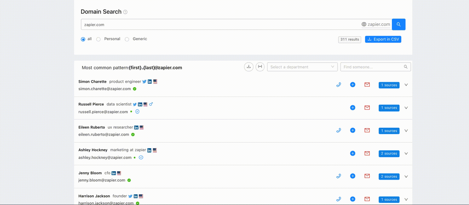Click the email simon.charette@zapier.com
This screenshot has width=469, height=205.
105,89
